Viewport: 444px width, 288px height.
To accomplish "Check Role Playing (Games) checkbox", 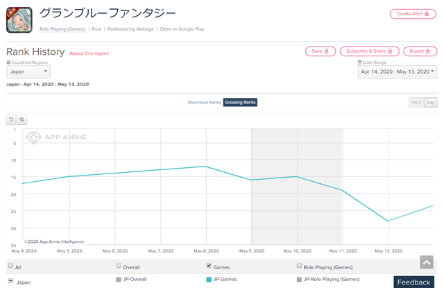I will tap(299, 266).
